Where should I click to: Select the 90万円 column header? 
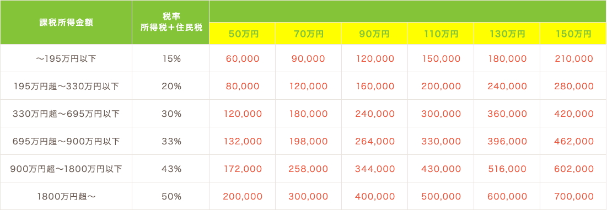tap(375, 34)
